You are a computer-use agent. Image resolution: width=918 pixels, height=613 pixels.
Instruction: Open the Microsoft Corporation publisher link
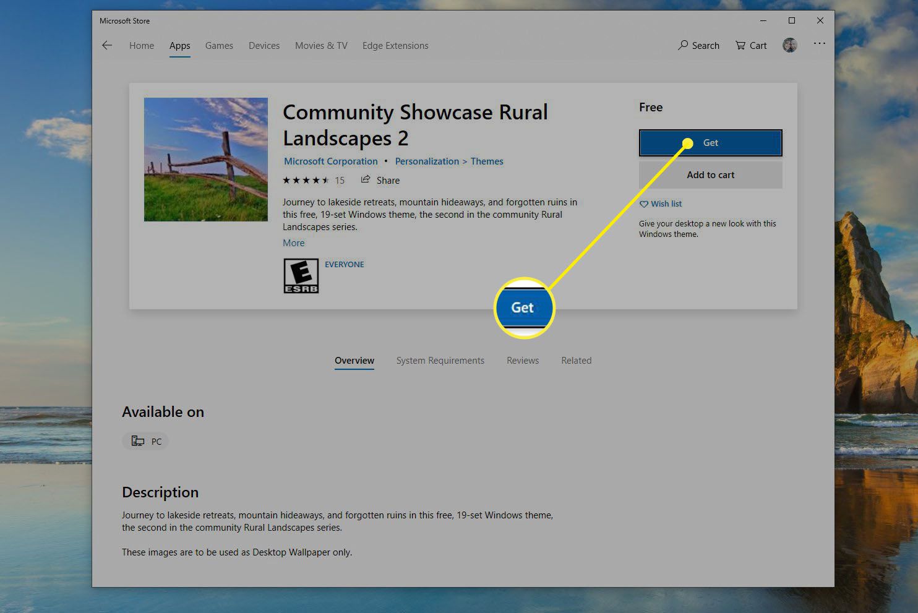click(x=331, y=161)
